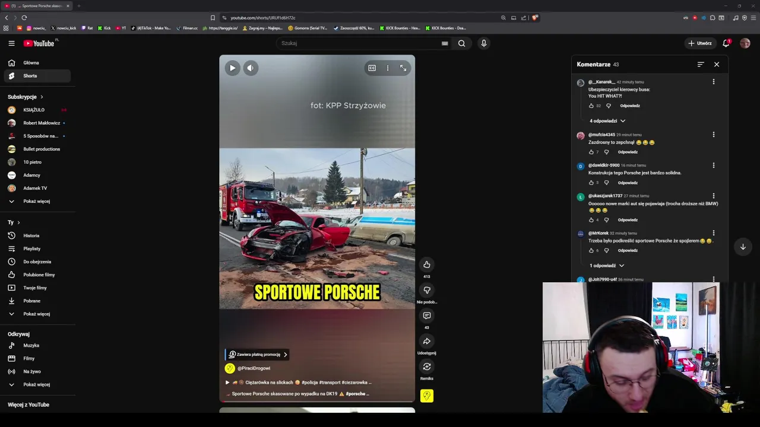Go to Główna in sidebar

[38, 63]
